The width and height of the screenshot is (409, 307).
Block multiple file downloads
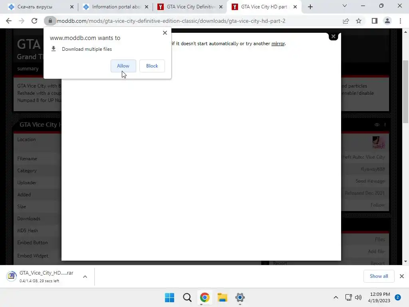(152, 66)
